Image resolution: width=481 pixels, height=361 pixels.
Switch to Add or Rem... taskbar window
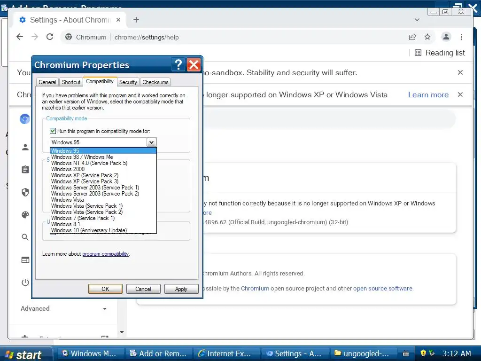click(158, 353)
